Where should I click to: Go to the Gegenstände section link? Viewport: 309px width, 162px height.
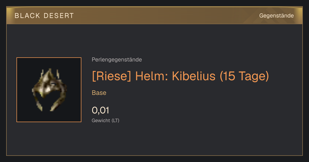click(x=276, y=16)
